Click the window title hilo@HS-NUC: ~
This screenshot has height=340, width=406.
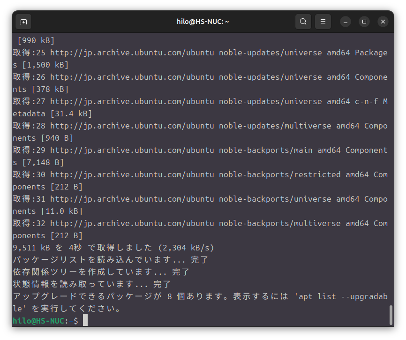(203, 22)
